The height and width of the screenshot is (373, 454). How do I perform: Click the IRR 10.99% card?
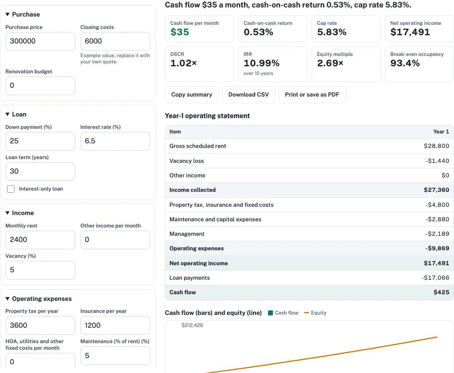pyautogui.click(x=273, y=64)
